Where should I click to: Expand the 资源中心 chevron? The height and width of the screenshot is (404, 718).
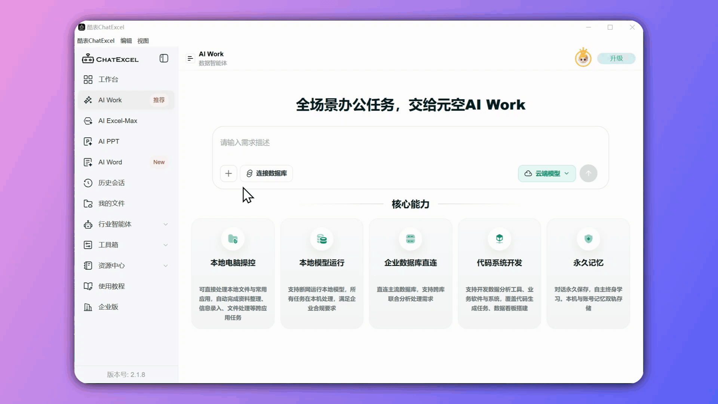(x=166, y=266)
